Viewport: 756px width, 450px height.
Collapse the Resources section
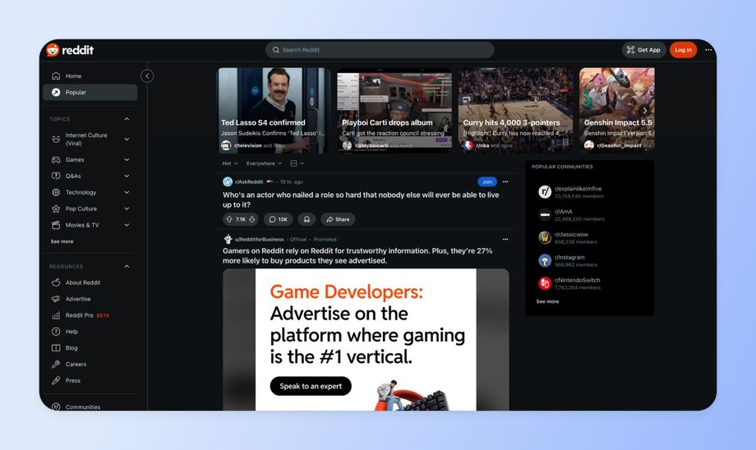pos(127,266)
